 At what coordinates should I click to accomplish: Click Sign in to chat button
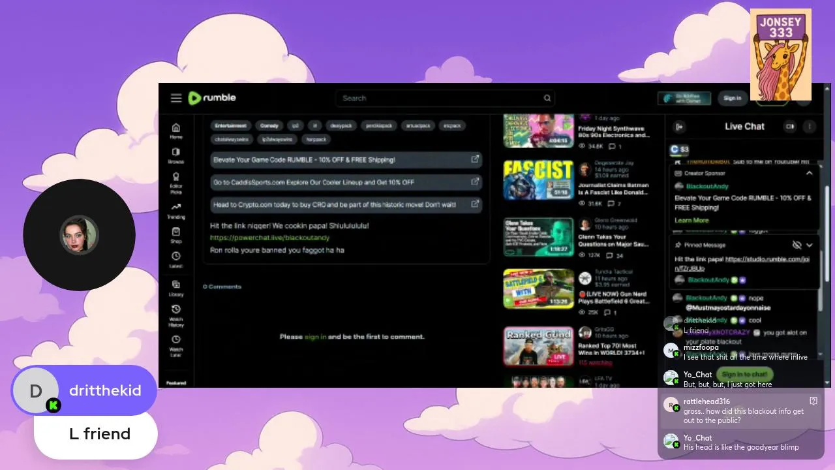click(744, 375)
